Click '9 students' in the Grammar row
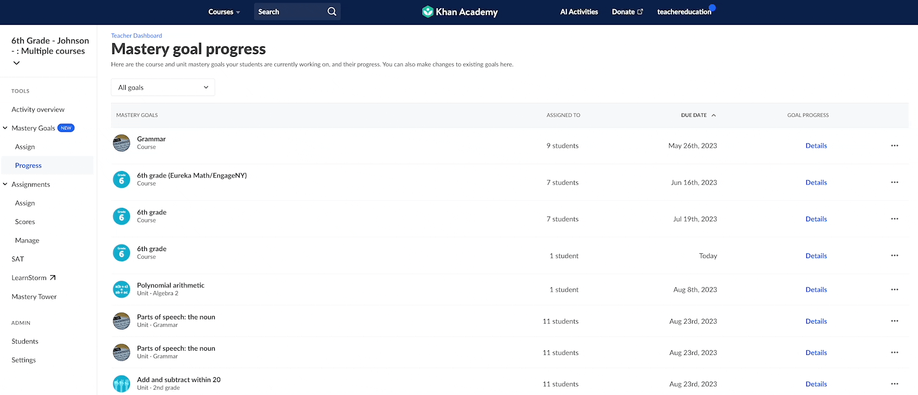This screenshot has width=918, height=395. (563, 146)
